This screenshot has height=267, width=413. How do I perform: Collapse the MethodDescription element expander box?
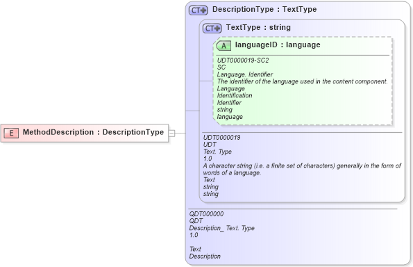[x=171, y=133]
